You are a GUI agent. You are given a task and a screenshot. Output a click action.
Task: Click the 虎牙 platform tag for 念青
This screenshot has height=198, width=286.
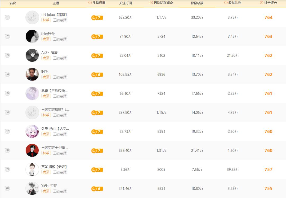[46, 96]
